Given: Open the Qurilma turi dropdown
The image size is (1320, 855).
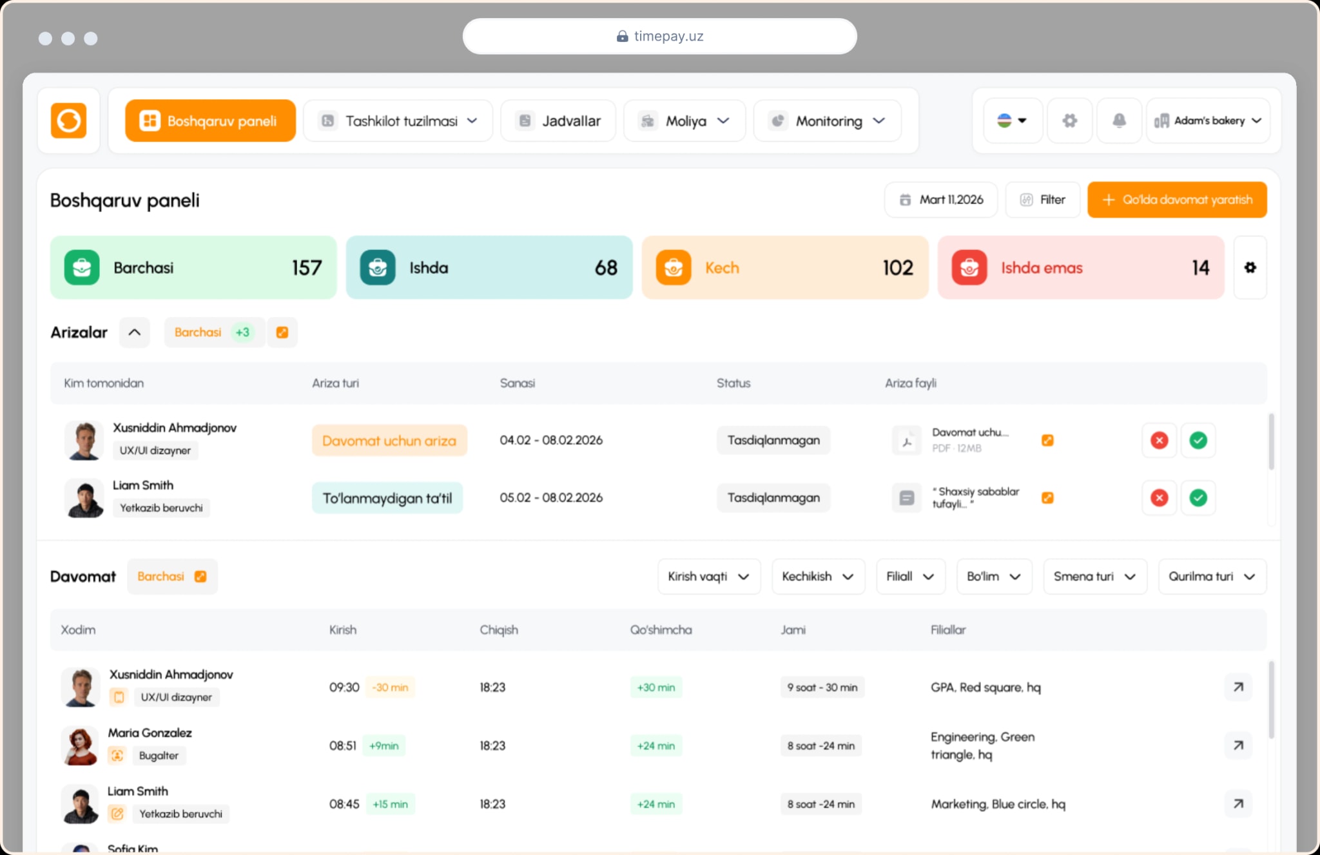Looking at the screenshot, I should [x=1212, y=577].
